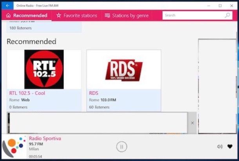The image size is (239, 161).
Task: Click the elapsed time 00:05:54
Action: (35, 156)
